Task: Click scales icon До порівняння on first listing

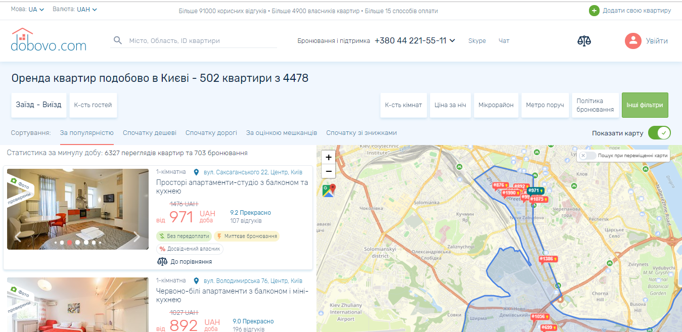Action: pyautogui.click(x=162, y=262)
